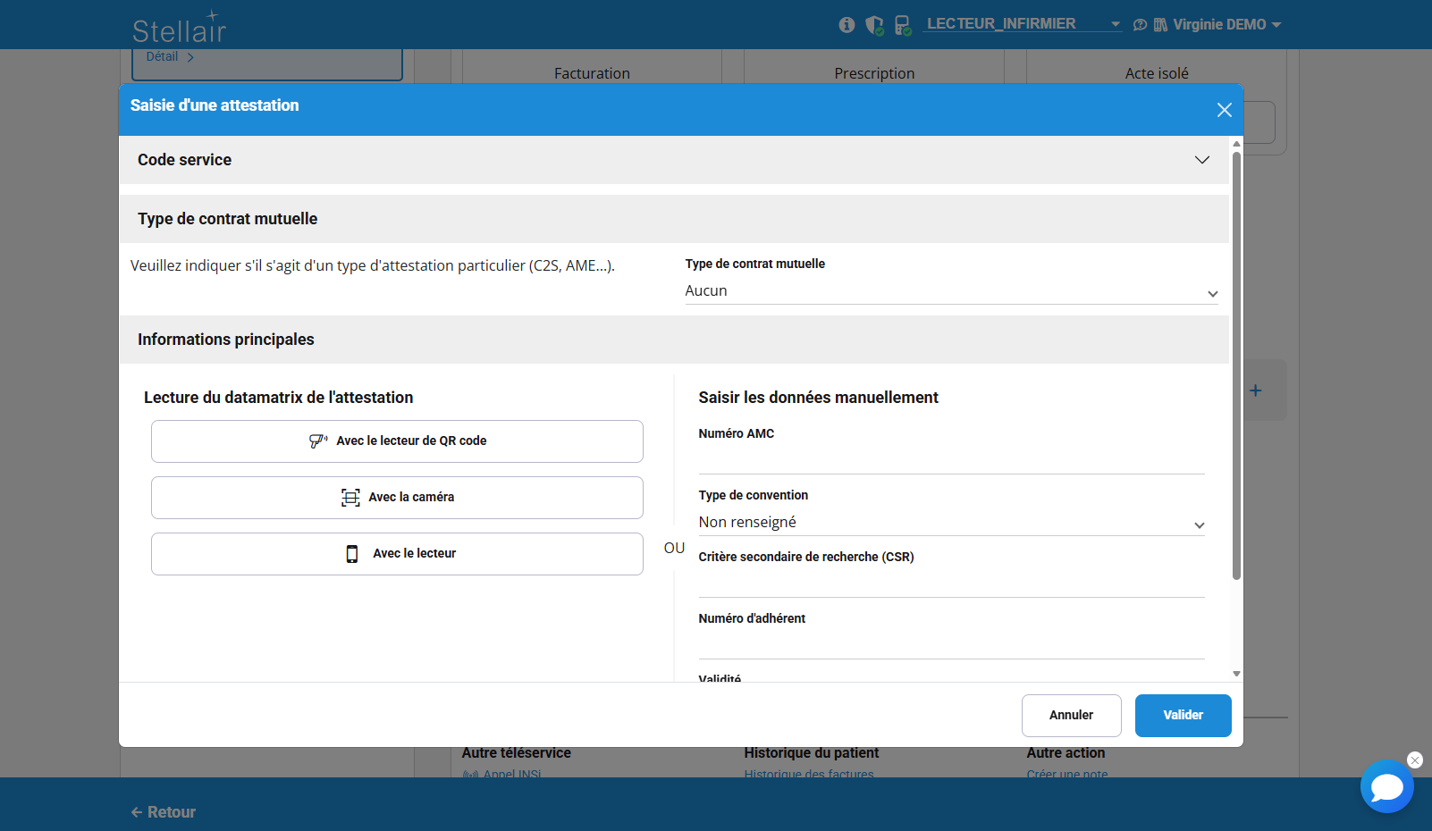1432x831 pixels.
Task: Click the Stellair logo
Action: pyautogui.click(x=180, y=27)
